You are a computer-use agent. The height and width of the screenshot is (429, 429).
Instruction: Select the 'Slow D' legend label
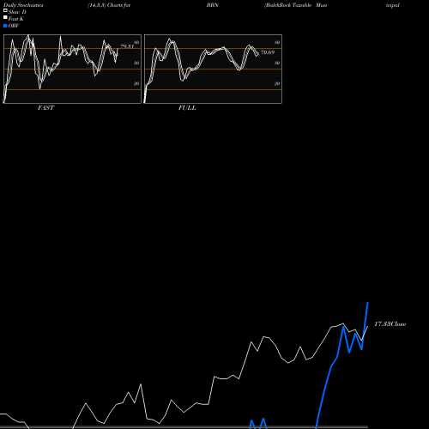pyautogui.click(x=17, y=12)
